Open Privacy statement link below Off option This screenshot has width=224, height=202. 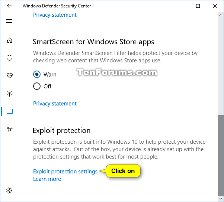pos(55,104)
